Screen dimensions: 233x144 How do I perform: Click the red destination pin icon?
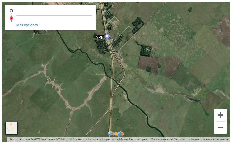tap(11, 19)
